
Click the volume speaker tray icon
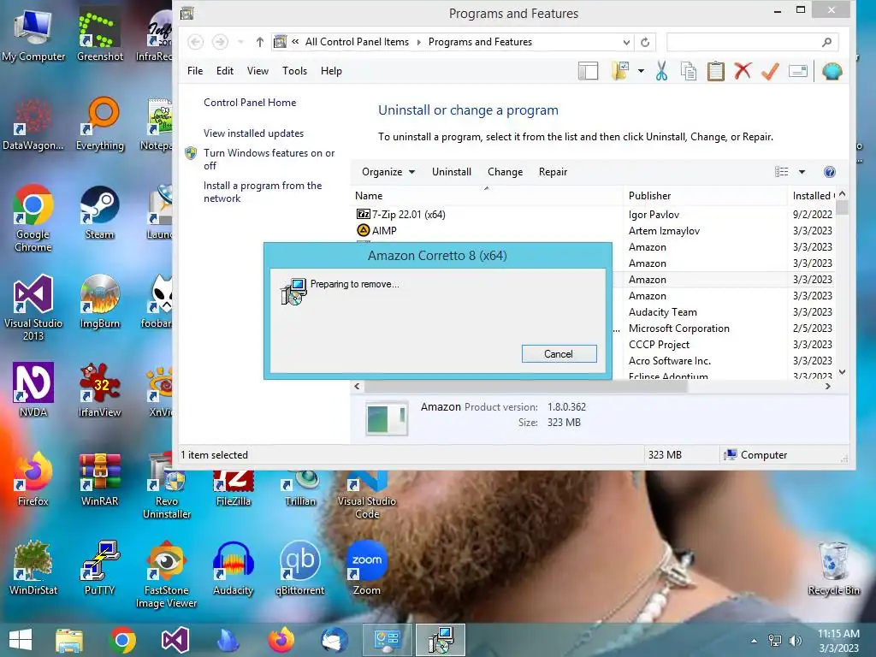point(795,641)
